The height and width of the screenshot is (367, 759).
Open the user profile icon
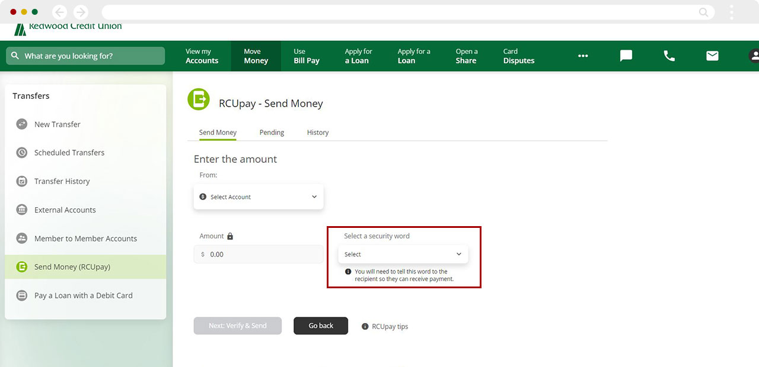coord(754,56)
